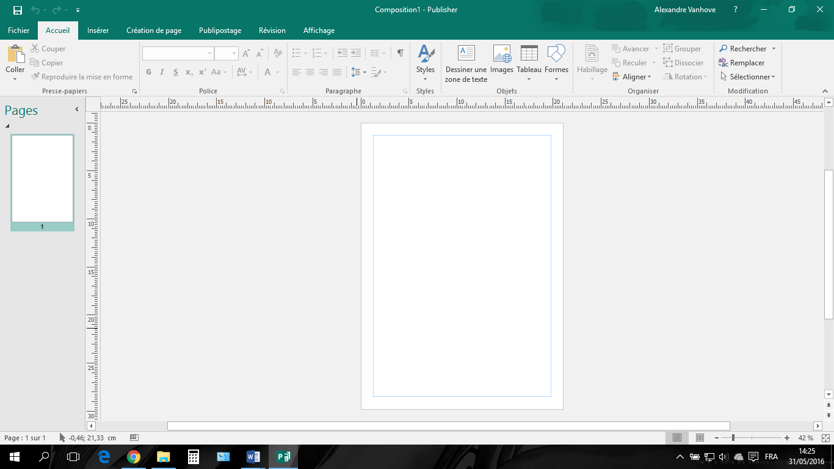Click the numbering list icon
Image resolution: width=834 pixels, height=469 pixels.
pos(317,54)
